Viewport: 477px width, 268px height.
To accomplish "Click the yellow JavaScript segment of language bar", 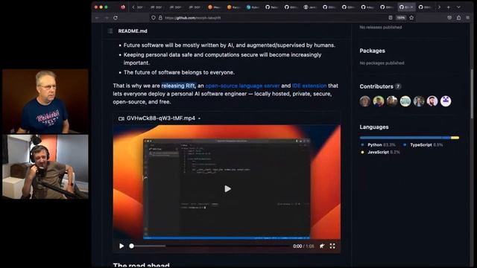I will click(455, 138).
